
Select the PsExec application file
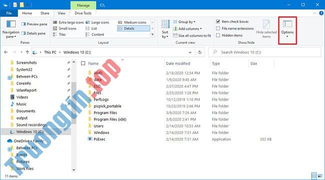coord(99,139)
